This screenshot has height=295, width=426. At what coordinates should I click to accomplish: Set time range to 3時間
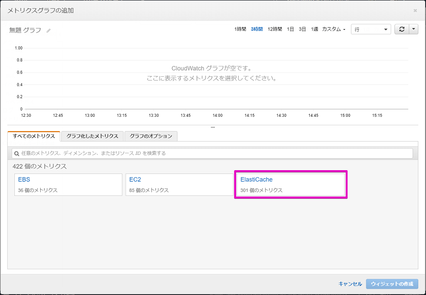(x=257, y=29)
